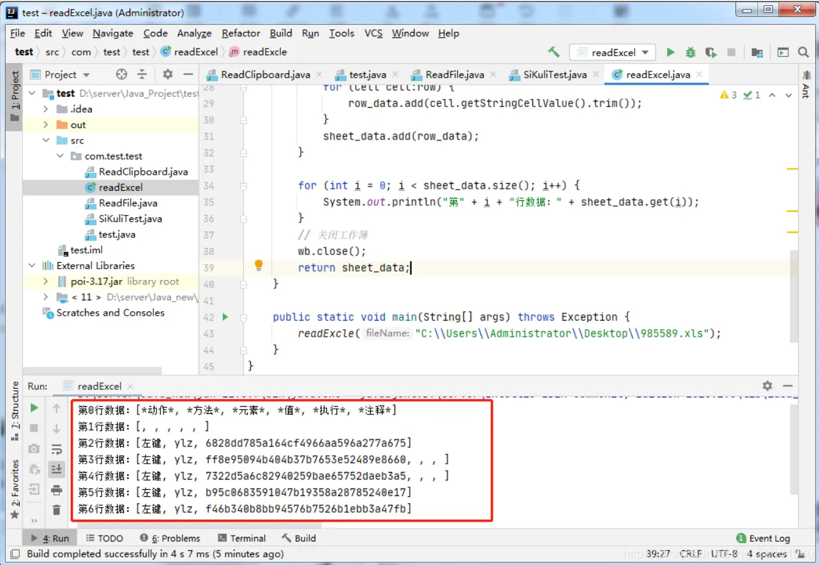This screenshot has width=819, height=565.
Task: Collapse all in Project panel header
Action: [142, 75]
